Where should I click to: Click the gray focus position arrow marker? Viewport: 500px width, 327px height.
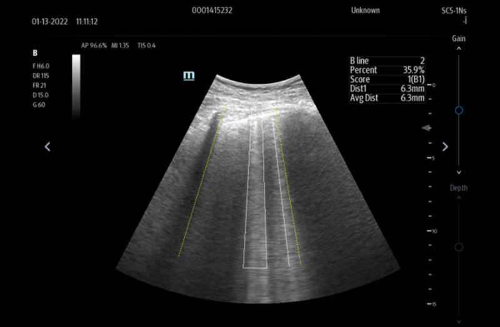point(427,128)
